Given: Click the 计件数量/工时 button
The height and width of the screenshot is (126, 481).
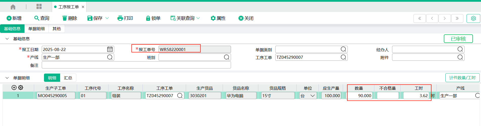Looking at the screenshot, I should click(x=462, y=78).
